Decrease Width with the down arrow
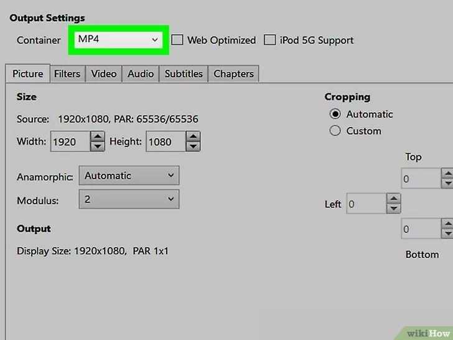 (x=98, y=146)
